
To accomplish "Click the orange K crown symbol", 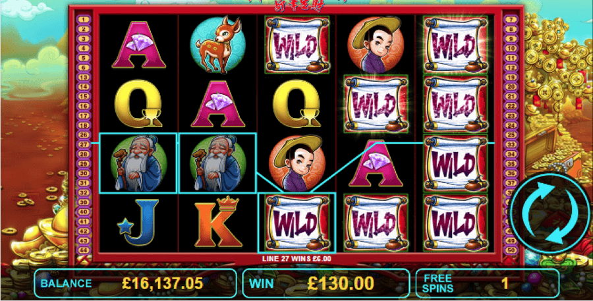I will tap(218, 222).
